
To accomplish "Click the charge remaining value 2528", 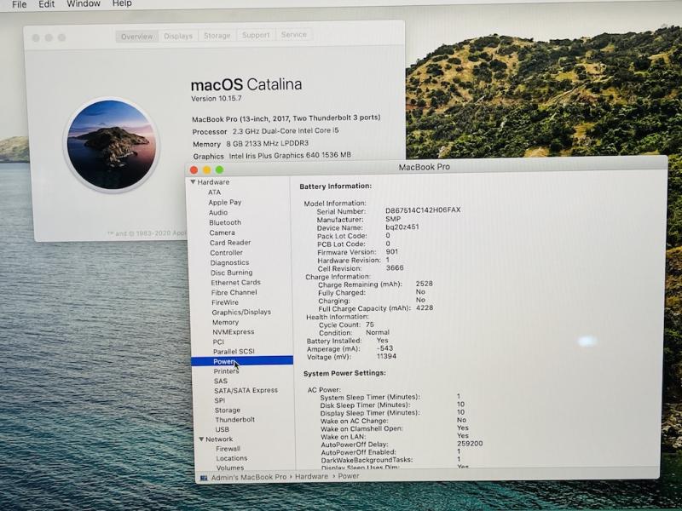I will [424, 284].
